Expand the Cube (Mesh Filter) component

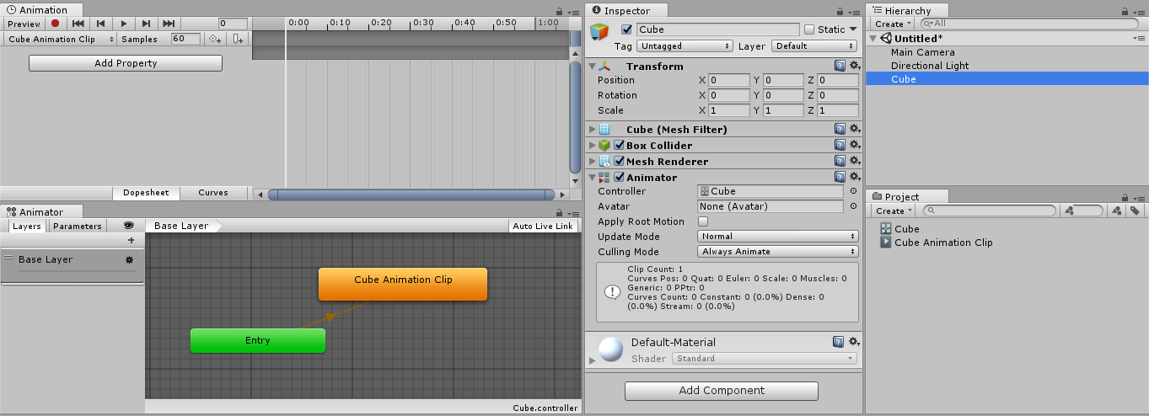pyautogui.click(x=592, y=130)
